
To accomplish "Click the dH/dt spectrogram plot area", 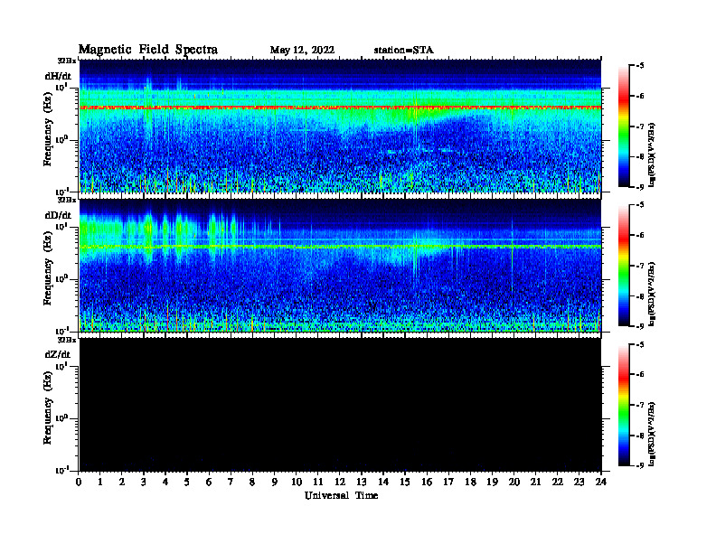I will pos(340,126).
